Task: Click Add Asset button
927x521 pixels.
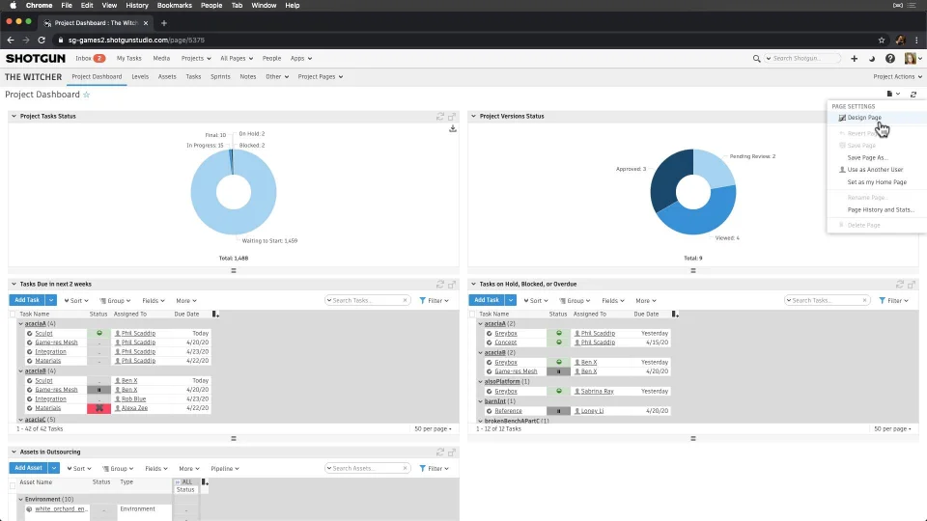Action: pyautogui.click(x=28, y=468)
